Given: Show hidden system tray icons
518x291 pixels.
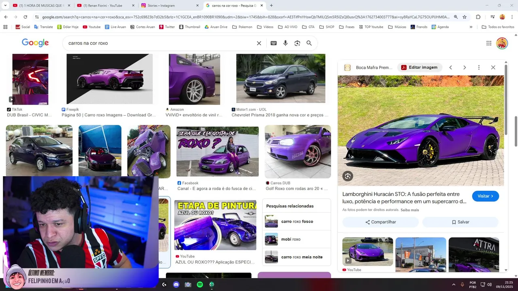Looking at the screenshot, I should pyautogui.click(x=454, y=285).
